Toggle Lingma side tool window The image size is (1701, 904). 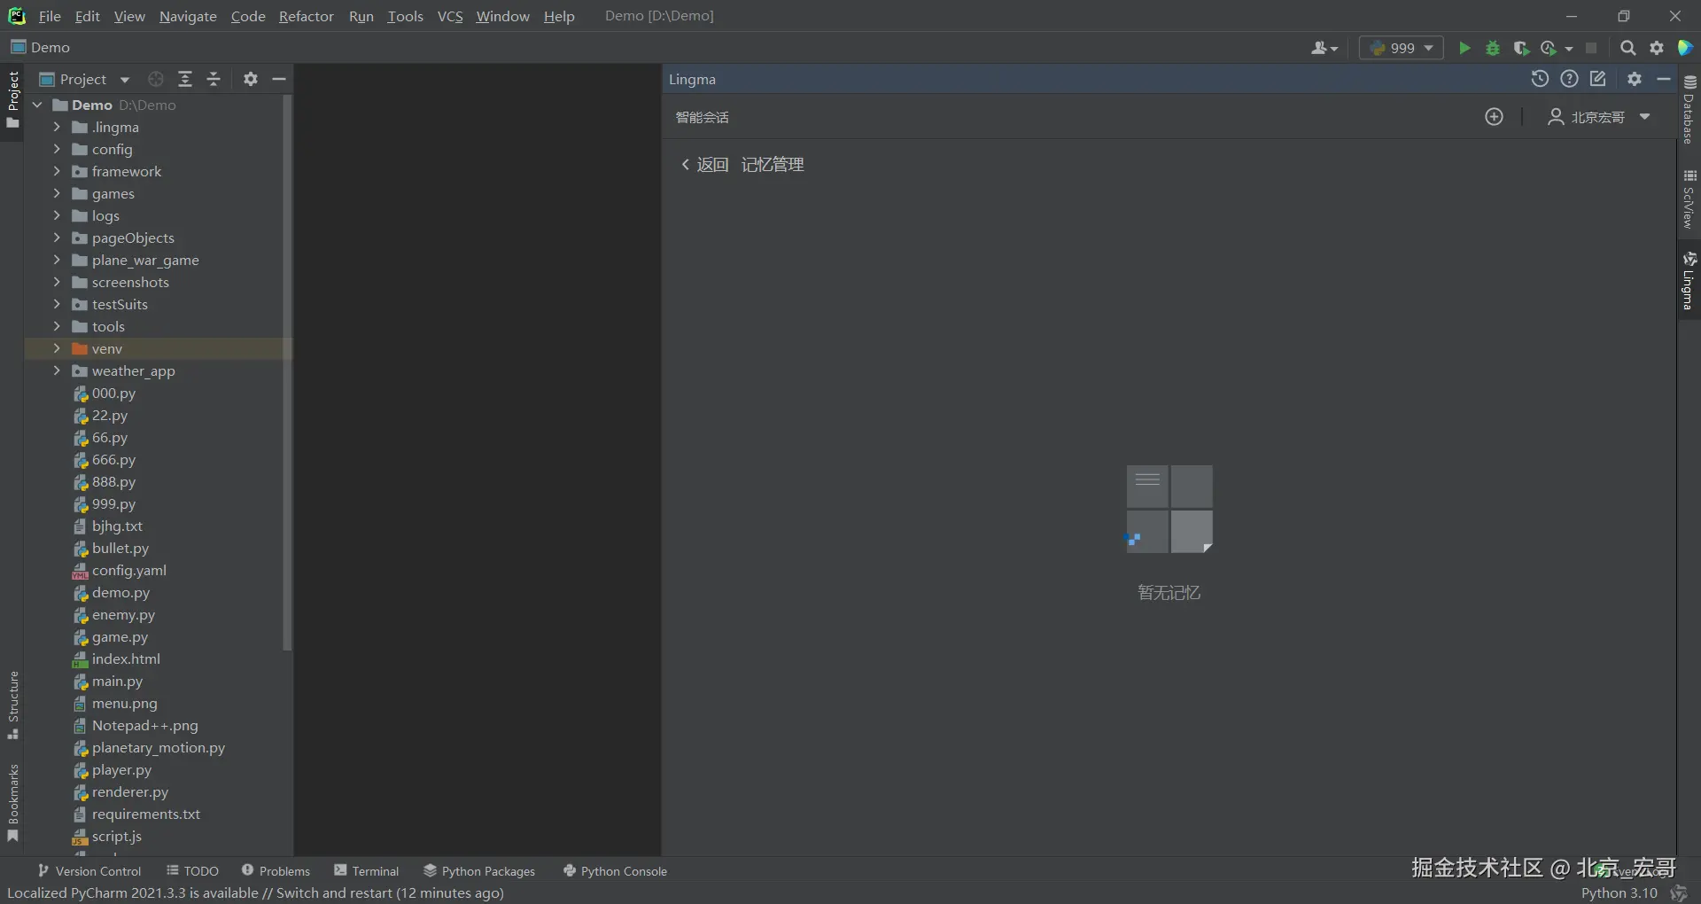tap(1689, 280)
